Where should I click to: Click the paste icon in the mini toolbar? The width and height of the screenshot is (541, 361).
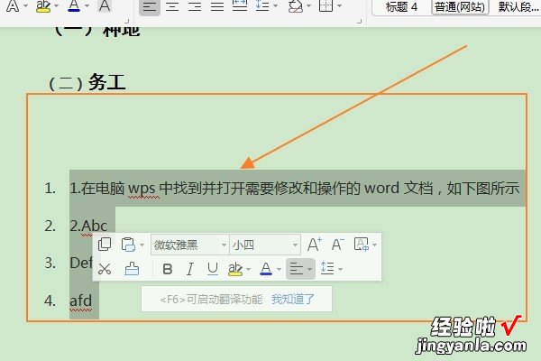point(128,245)
